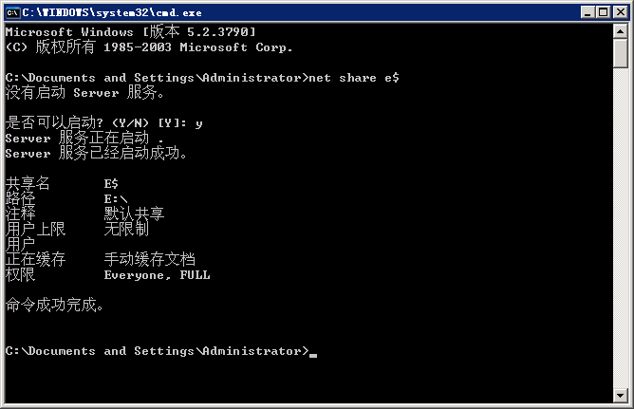634x409 pixels.
Task: Click the 'Everyone, FULL' permission text
Action: pos(157,275)
